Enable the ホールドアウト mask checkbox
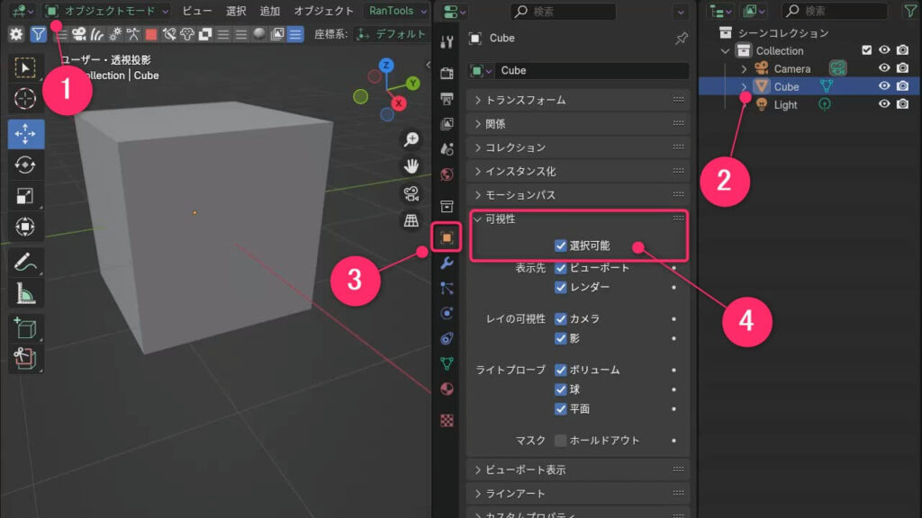 click(x=560, y=441)
